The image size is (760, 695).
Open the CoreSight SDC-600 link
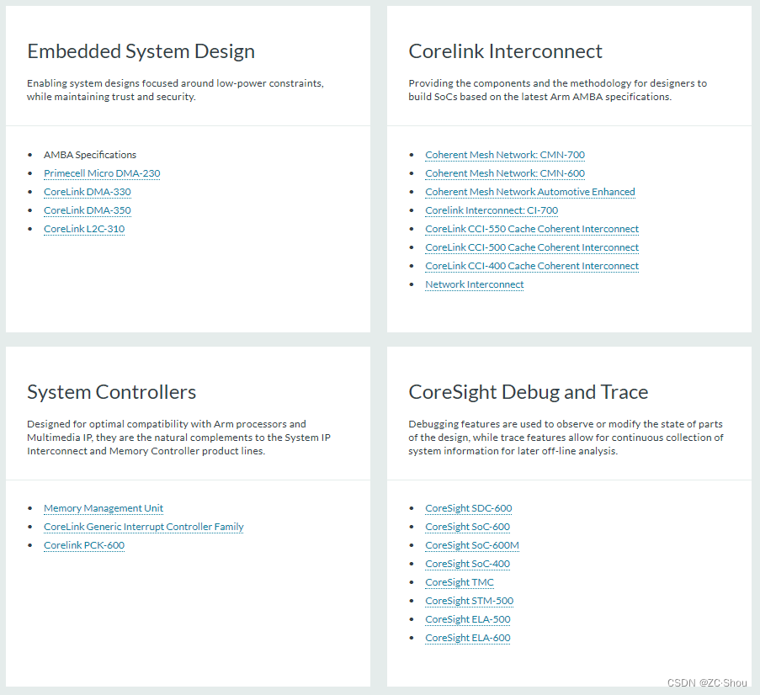pyautogui.click(x=469, y=508)
